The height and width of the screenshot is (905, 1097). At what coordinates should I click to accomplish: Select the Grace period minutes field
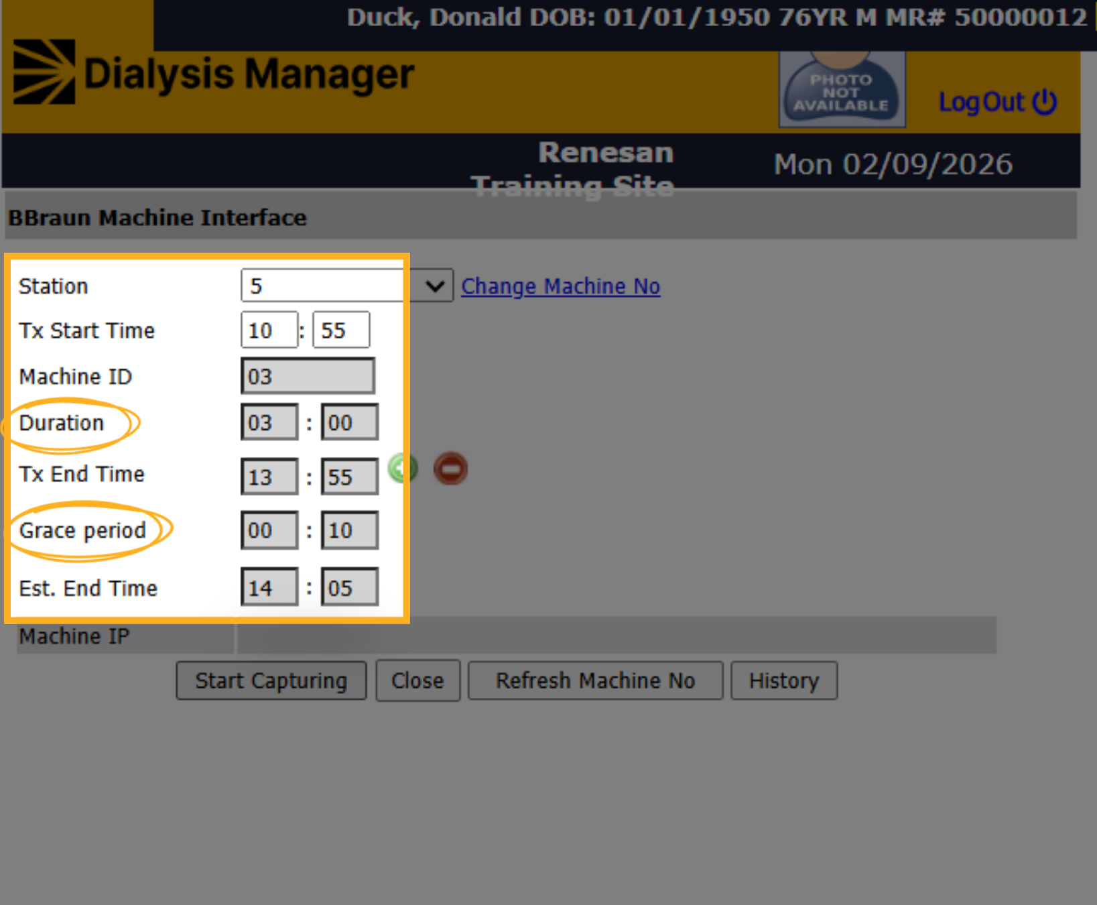[350, 530]
